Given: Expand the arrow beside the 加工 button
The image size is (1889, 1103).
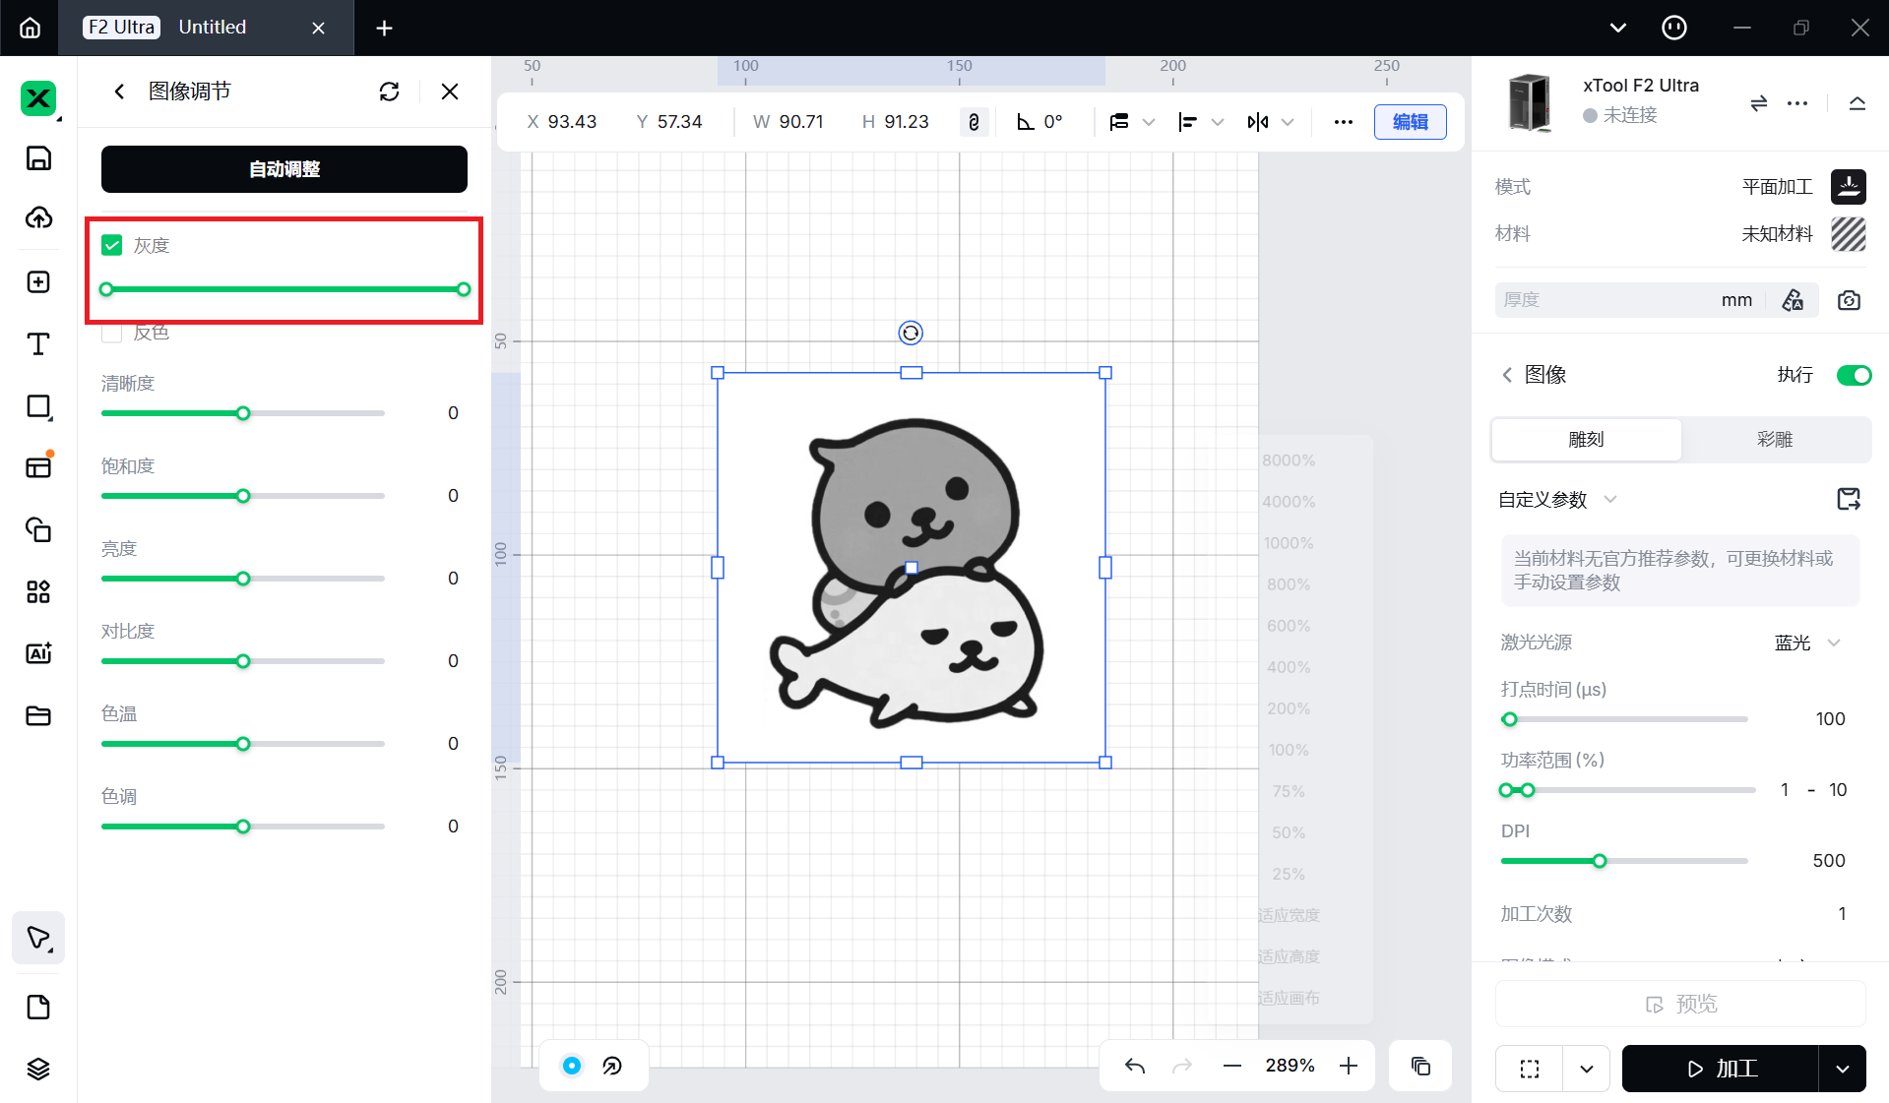Looking at the screenshot, I should [x=1842, y=1069].
